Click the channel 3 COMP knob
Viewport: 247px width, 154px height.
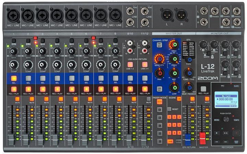43,65
